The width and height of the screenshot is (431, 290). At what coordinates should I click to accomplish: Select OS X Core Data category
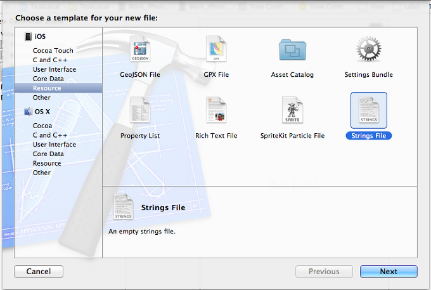point(48,154)
